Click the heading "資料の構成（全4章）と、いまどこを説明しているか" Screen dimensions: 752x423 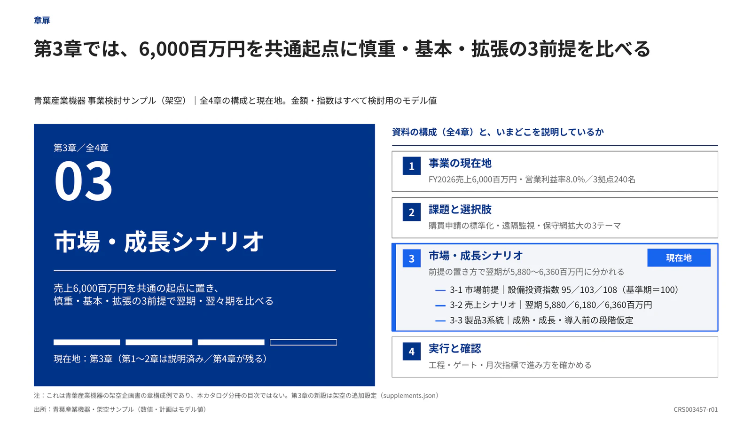coord(498,132)
